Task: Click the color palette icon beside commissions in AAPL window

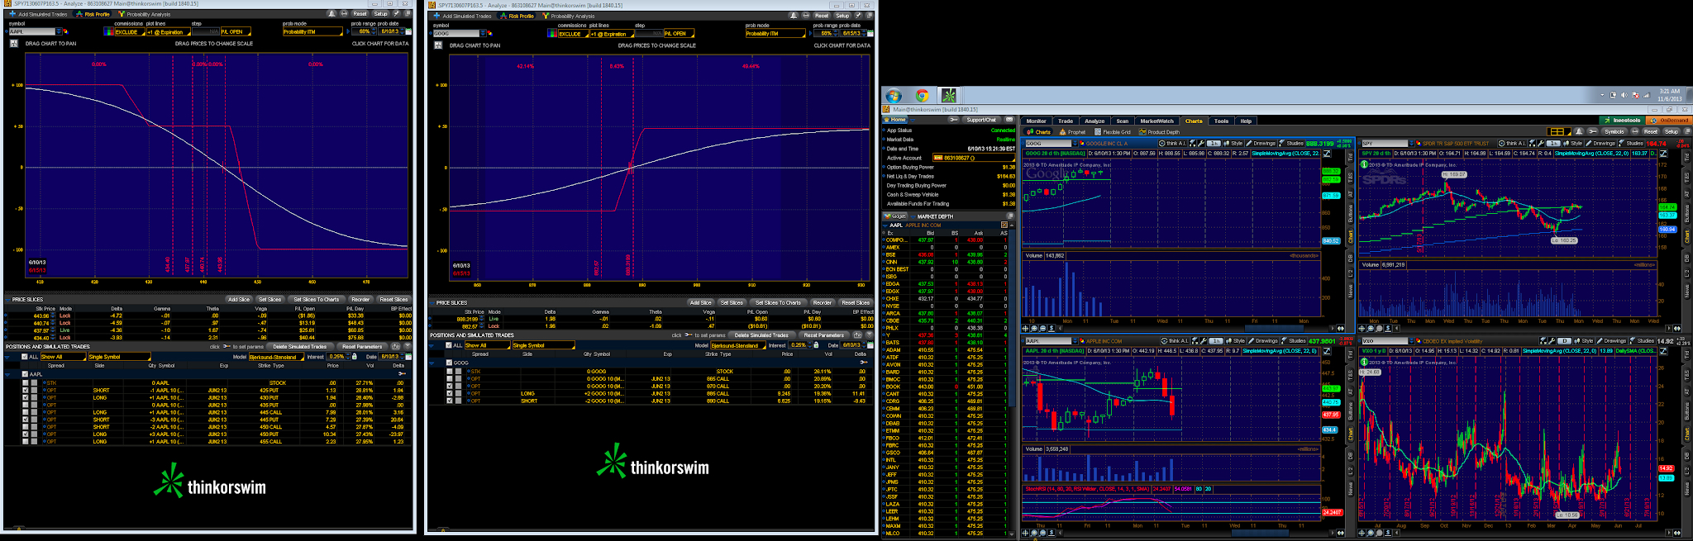Action: pos(108,32)
